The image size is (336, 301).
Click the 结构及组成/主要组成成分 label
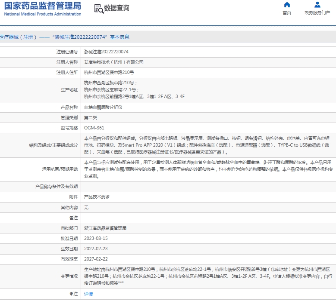[53, 145]
